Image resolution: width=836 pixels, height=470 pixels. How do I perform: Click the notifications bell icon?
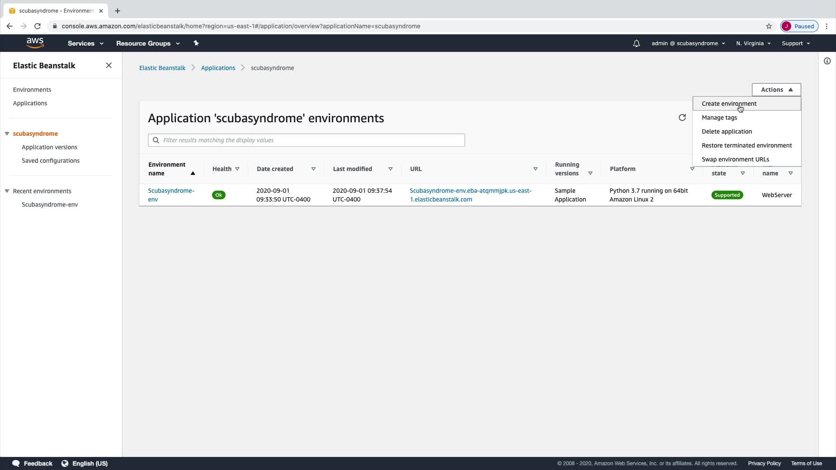[x=636, y=44]
